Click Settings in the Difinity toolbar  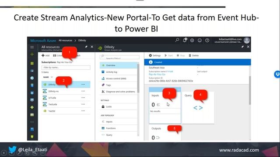(x=155, y=55)
